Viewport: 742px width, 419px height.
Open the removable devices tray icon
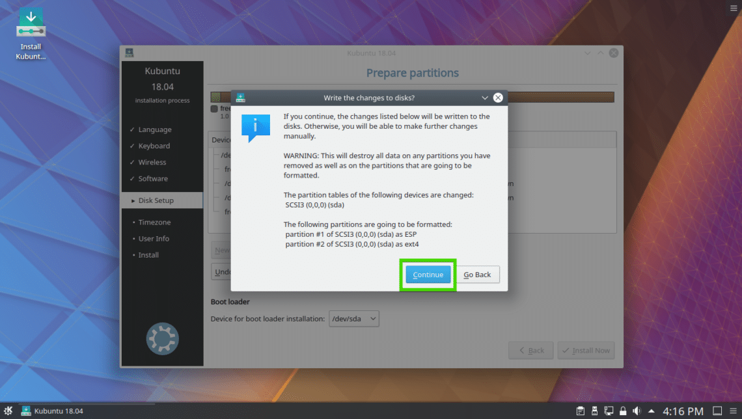tap(594, 411)
